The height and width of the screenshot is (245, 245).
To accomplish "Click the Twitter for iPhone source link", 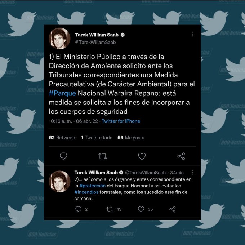I will tap(121, 121).
